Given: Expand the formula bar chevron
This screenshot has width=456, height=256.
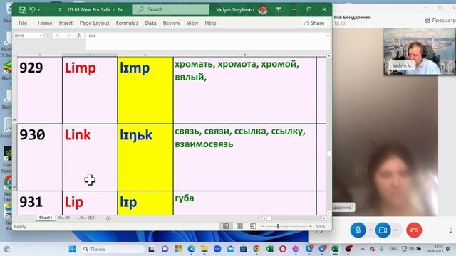Looking at the screenshot, I should click(x=328, y=36).
